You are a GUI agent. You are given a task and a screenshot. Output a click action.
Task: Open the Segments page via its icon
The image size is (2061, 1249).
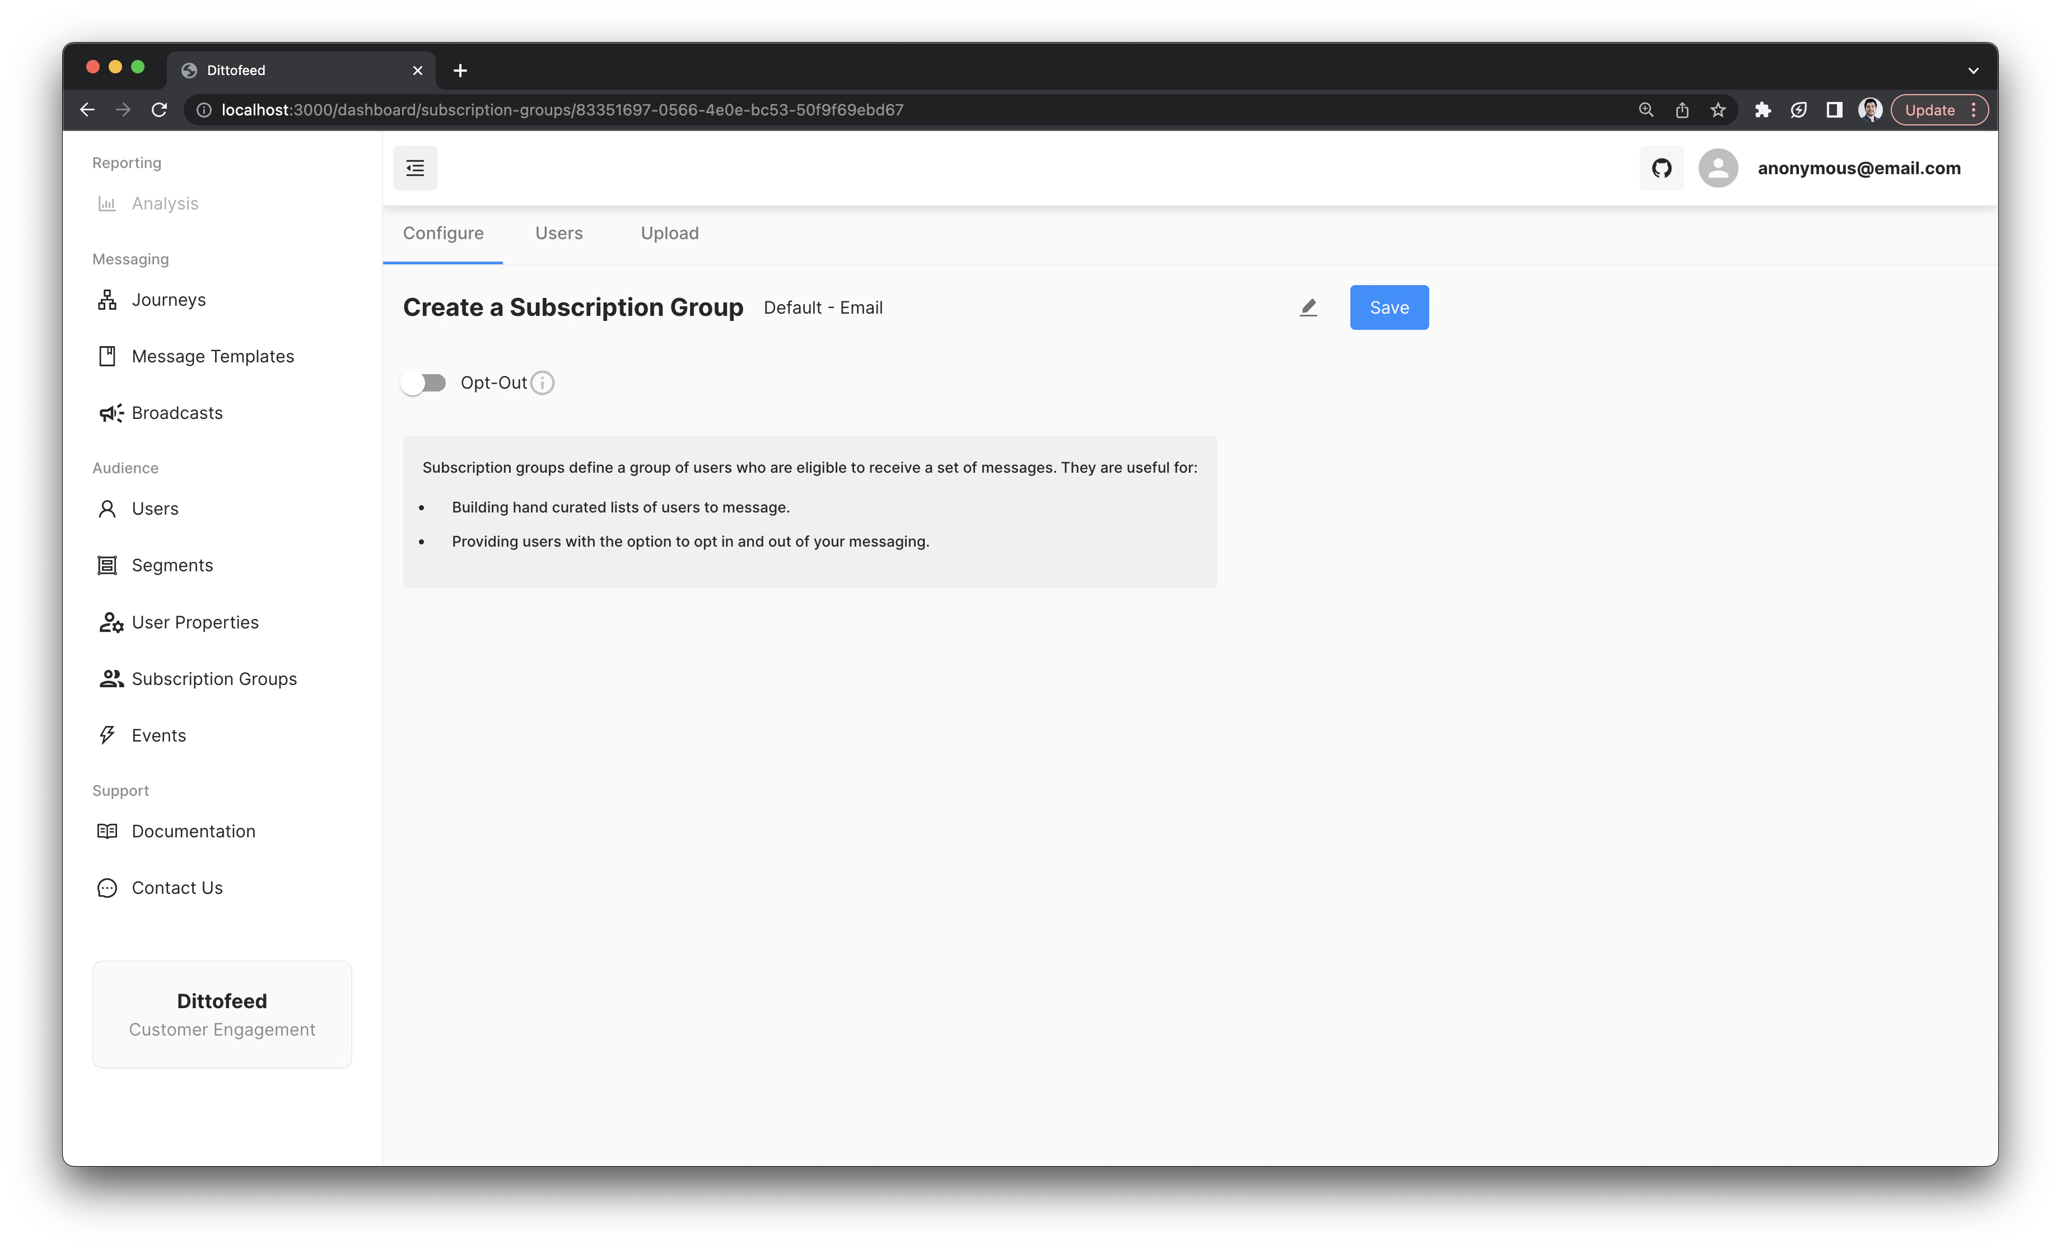[108, 565]
